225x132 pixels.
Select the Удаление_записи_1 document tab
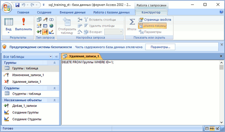pyautogui.click(x=82, y=56)
